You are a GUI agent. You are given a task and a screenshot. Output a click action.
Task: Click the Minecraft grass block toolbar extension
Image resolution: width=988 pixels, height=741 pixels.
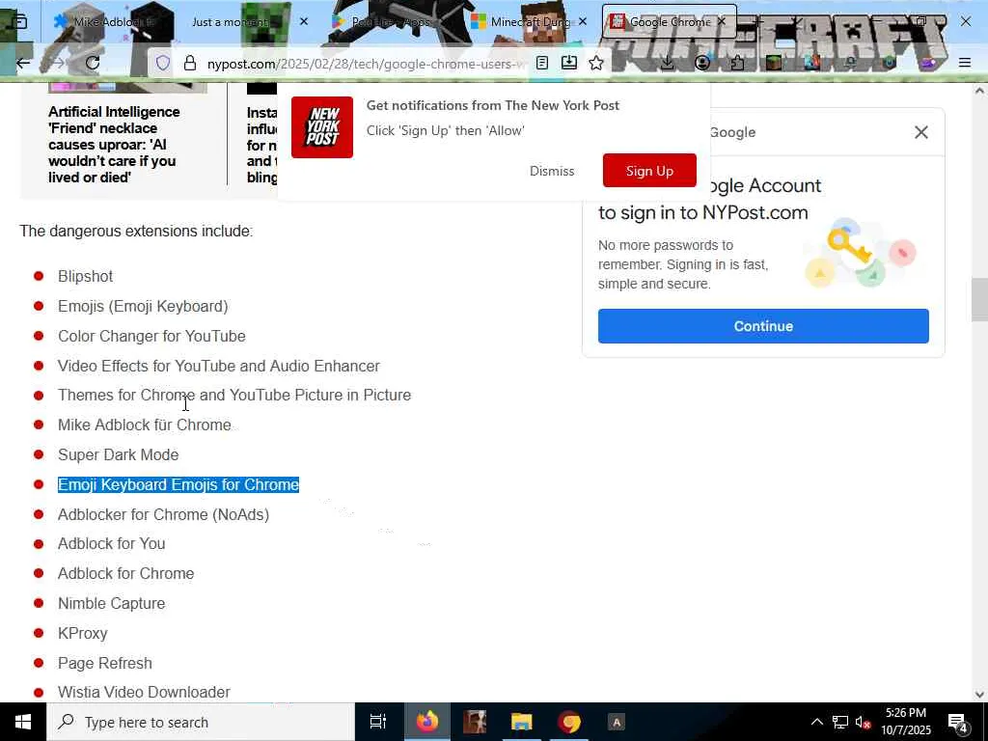774,63
